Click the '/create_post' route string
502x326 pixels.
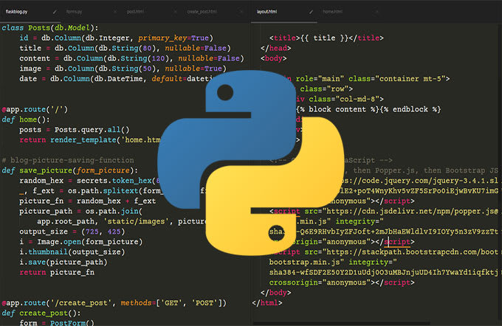pyautogui.click(x=80, y=303)
